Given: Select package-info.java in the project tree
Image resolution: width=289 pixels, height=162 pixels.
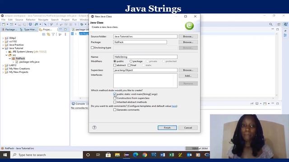Looking at the screenshot, I should [29, 62].
